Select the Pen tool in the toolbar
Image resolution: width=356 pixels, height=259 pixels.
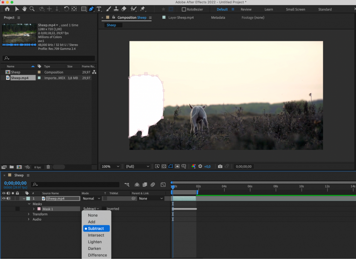[91, 9]
